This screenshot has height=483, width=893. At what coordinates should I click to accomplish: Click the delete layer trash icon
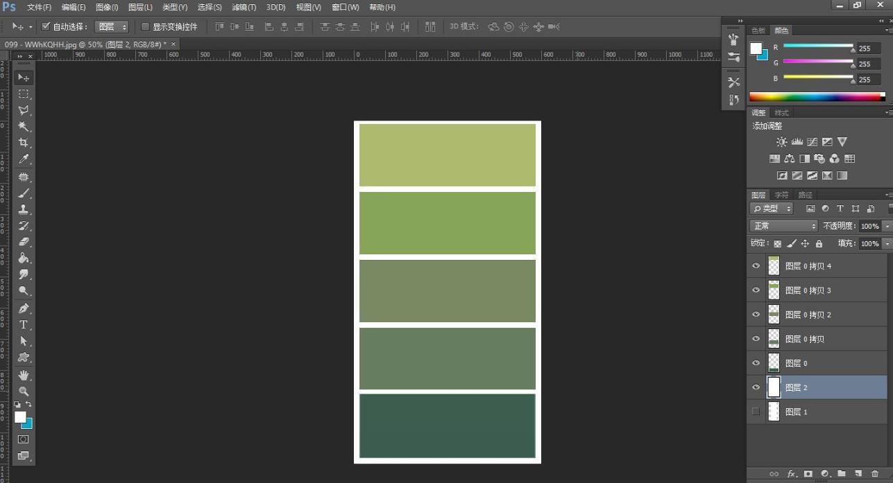pyautogui.click(x=875, y=474)
